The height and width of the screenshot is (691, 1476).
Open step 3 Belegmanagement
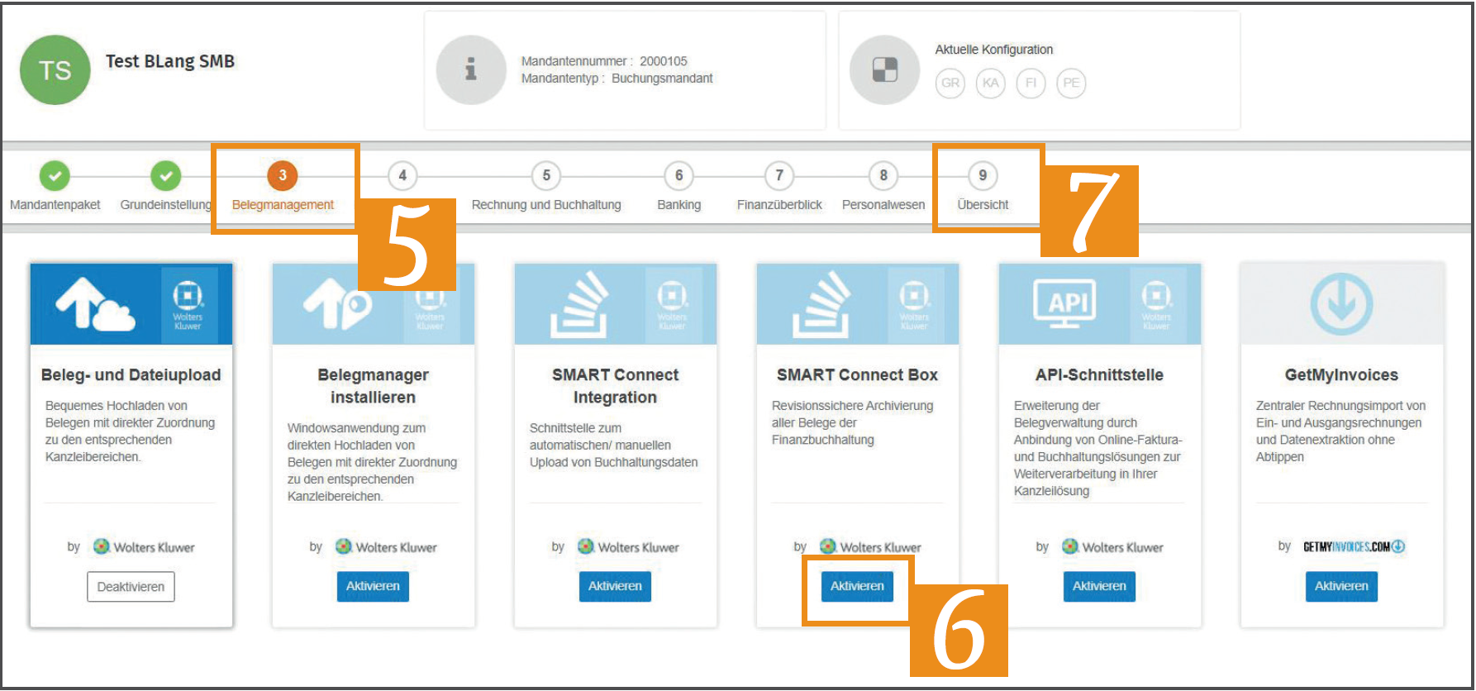(283, 175)
